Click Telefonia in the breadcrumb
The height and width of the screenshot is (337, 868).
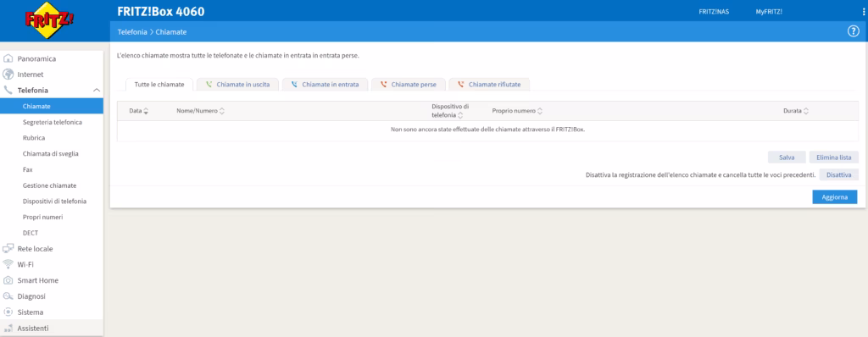coord(132,32)
